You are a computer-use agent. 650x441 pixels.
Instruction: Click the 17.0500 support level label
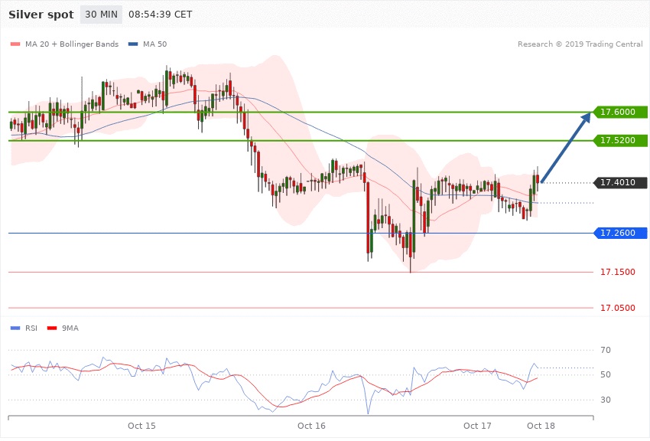click(617, 308)
